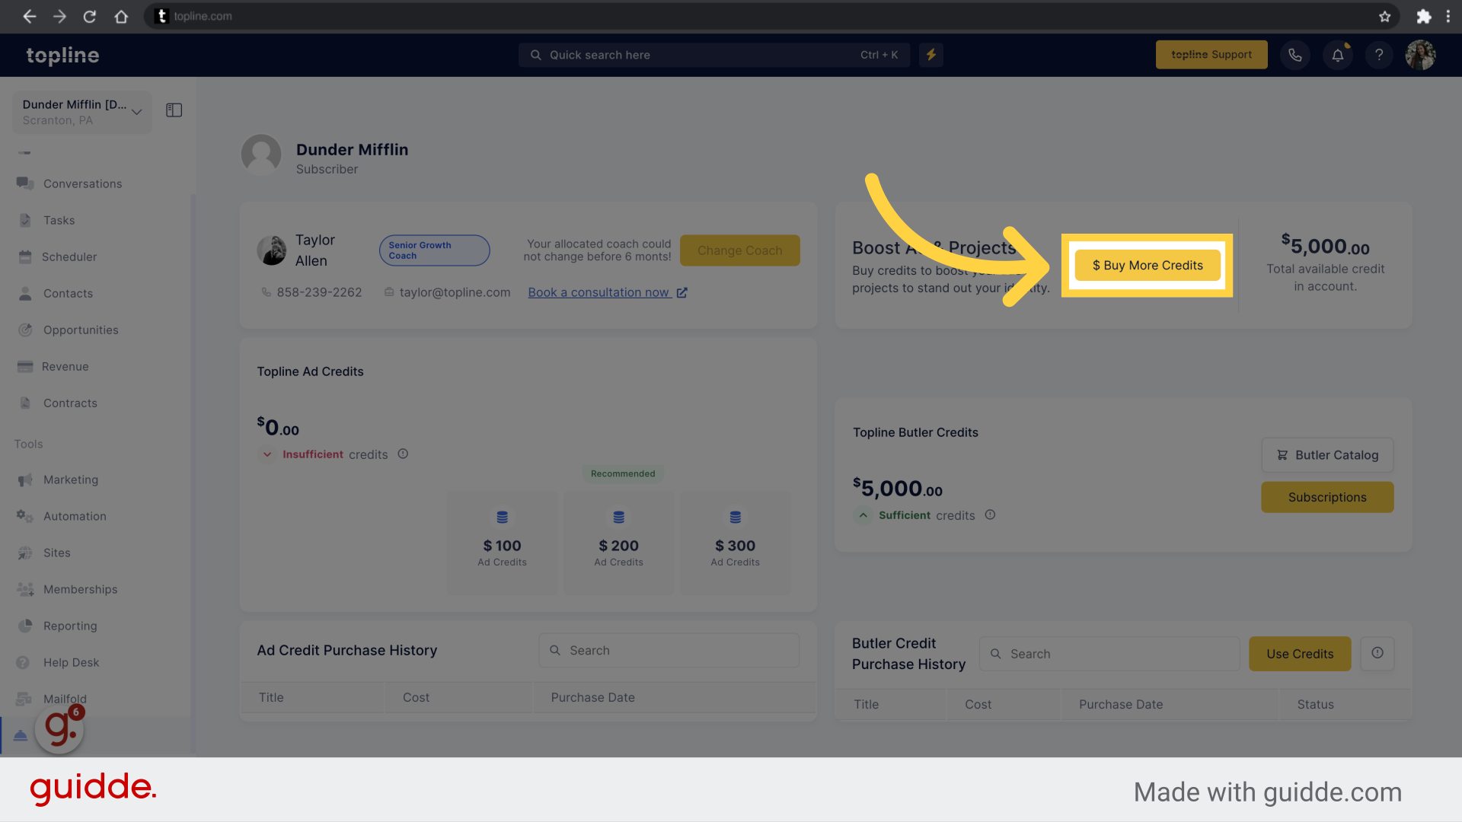The width and height of the screenshot is (1462, 822).
Task: Open Help Desk in the sidebar
Action: pyautogui.click(x=71, y=662)
